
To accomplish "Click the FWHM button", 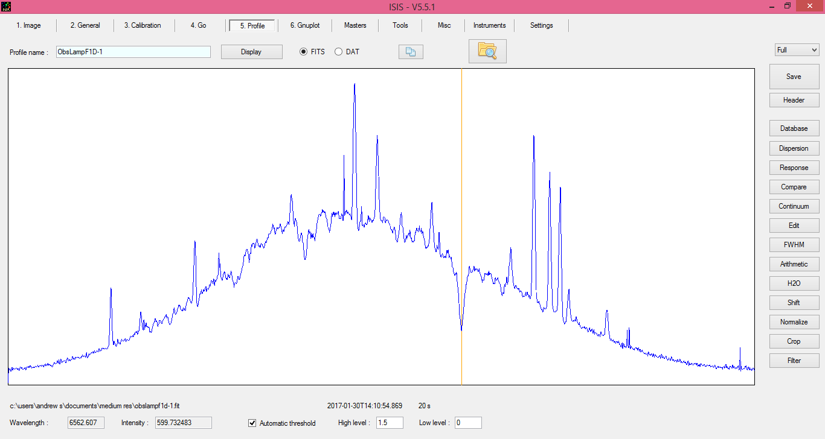I will coord(794,245).
